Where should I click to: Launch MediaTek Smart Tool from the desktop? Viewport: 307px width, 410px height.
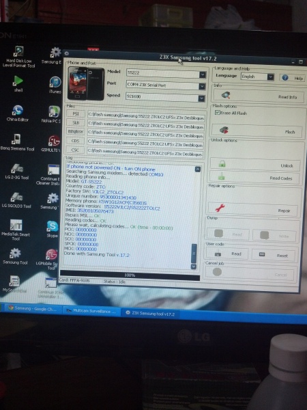16,230
